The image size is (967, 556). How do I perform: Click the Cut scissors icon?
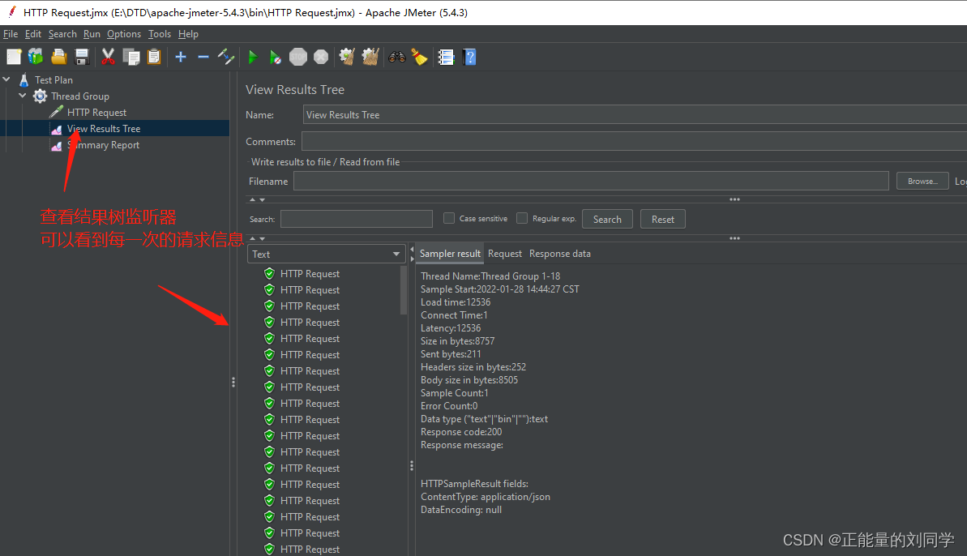click(x=108, y=58)
